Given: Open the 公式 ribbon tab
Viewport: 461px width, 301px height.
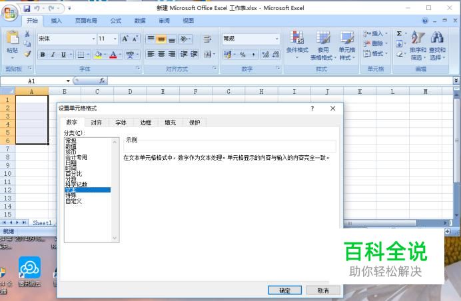Looking at the screenshot, I should pyautogui.click(x=115, y=21).
